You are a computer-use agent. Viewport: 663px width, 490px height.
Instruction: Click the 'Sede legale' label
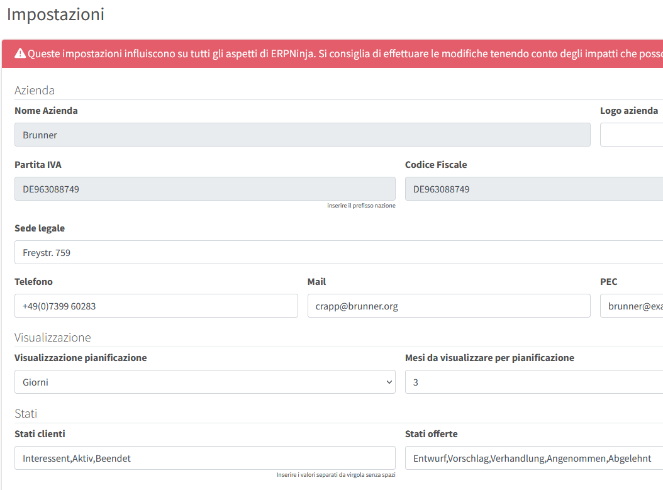(40, 228)
